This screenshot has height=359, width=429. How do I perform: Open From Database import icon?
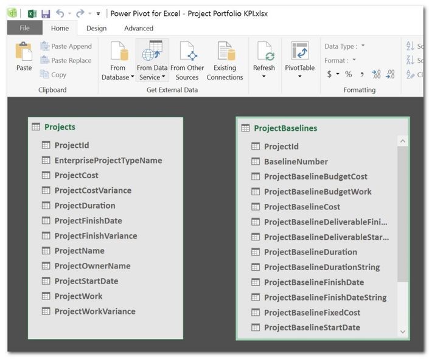point(119,51)
